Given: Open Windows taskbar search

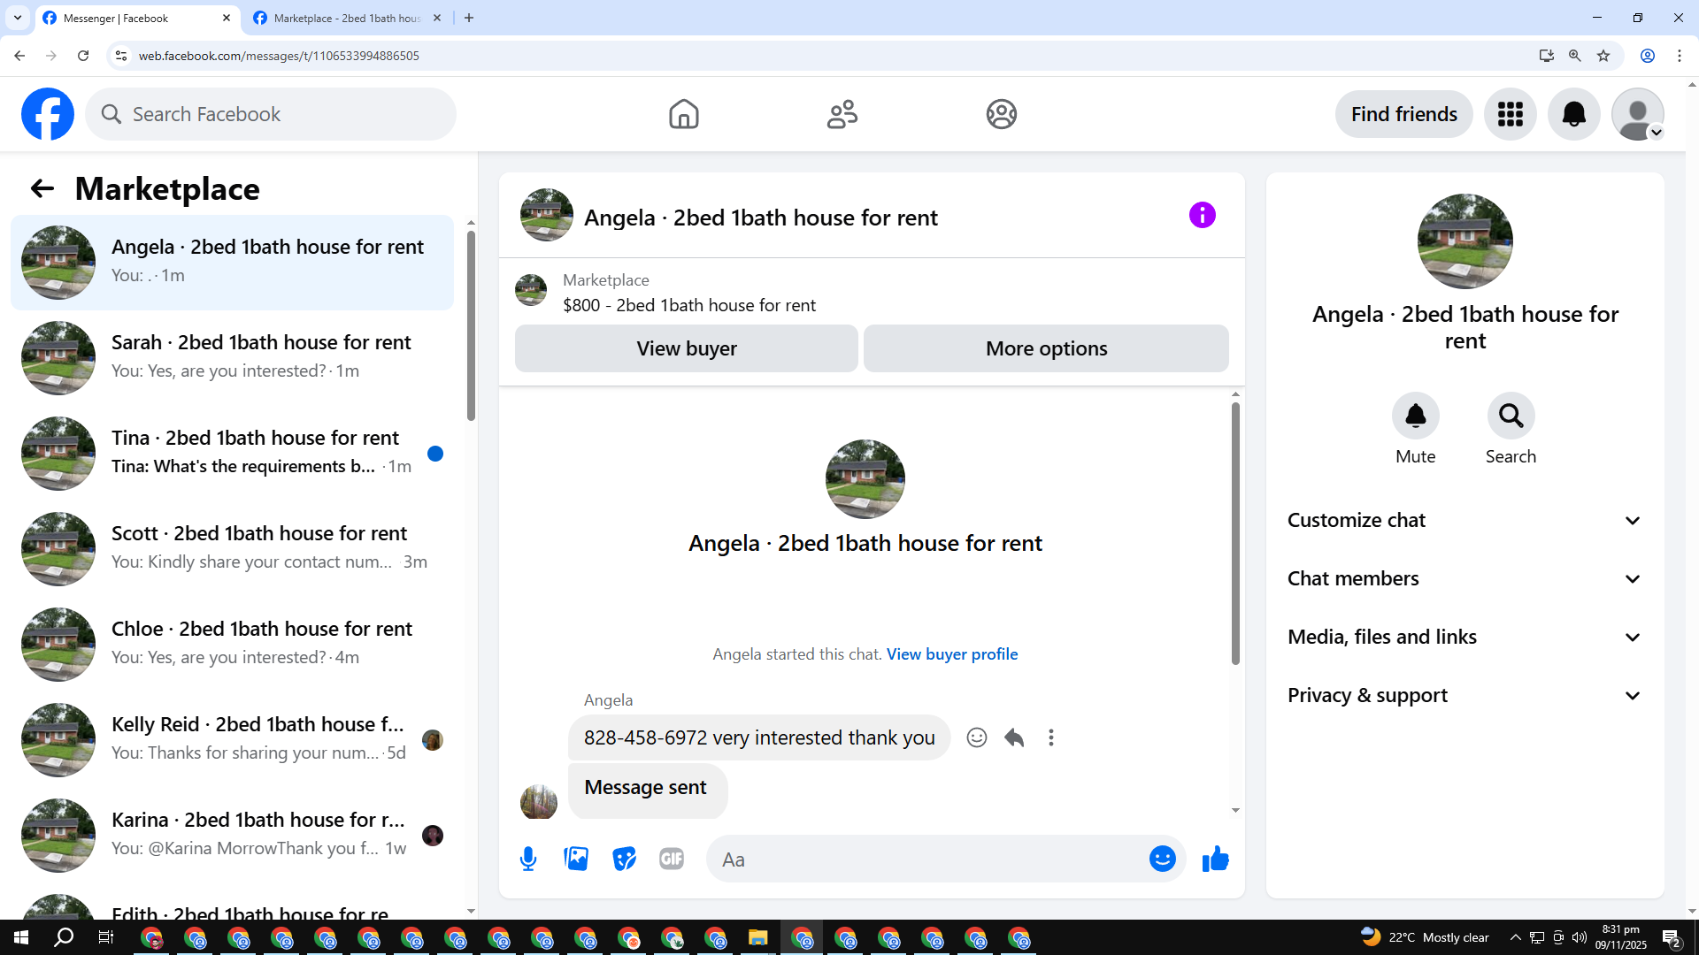Looking at the screenshot, I should click(x=64, y=937).
